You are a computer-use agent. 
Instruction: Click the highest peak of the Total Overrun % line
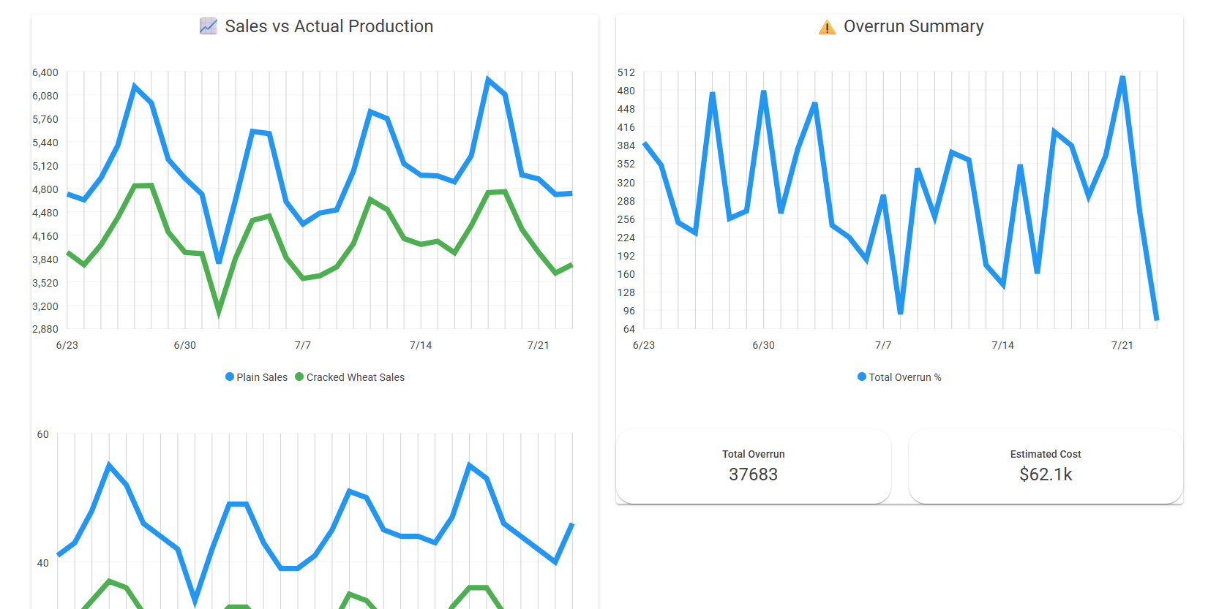1122,77
